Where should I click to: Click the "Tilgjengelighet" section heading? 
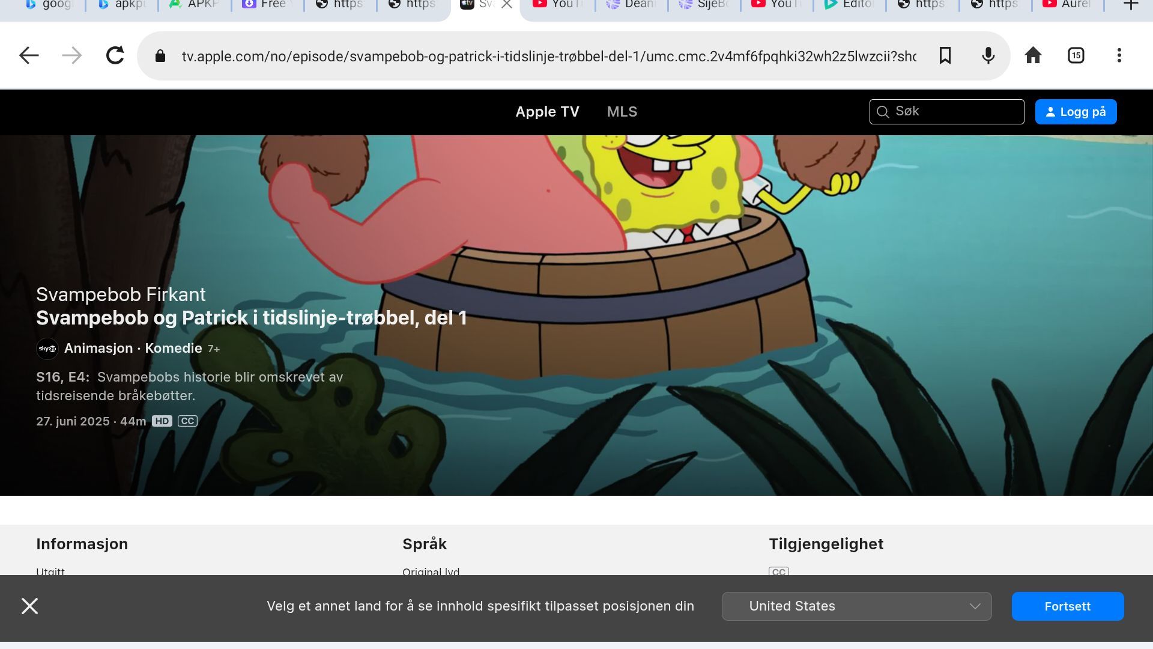point(826,544)
